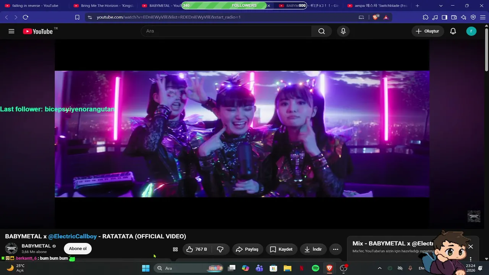Expand the tab search dropdown arrow
This screenshot has width=489, height=275.
[x=441, y=6]
